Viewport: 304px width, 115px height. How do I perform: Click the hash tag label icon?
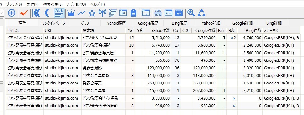[x=134, y=13]
